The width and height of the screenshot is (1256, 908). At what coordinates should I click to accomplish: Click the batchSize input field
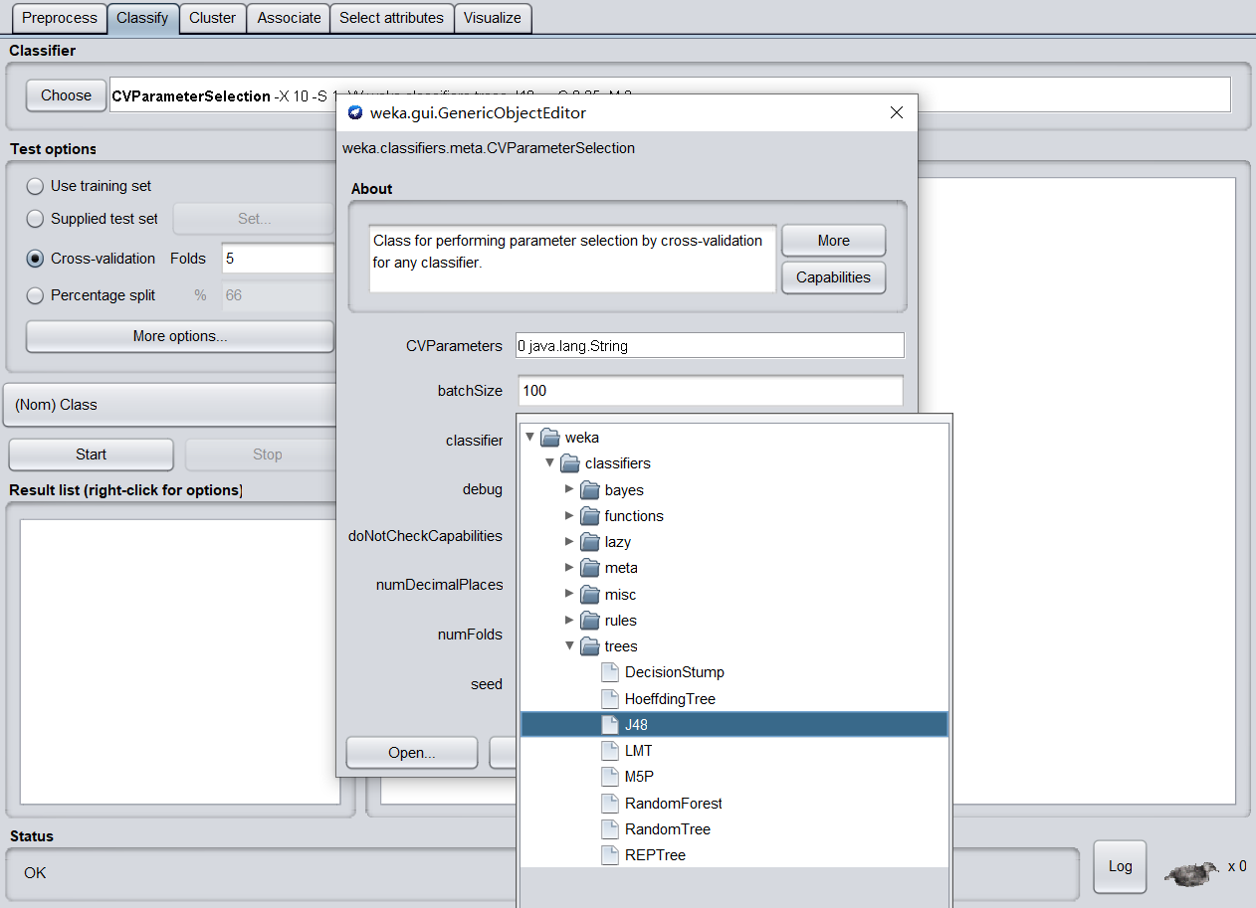[710, 390]
